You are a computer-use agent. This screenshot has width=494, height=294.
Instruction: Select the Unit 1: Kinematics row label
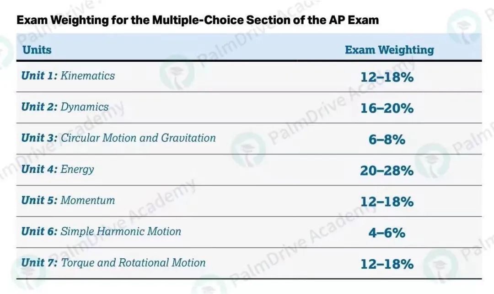pos(68,76)
